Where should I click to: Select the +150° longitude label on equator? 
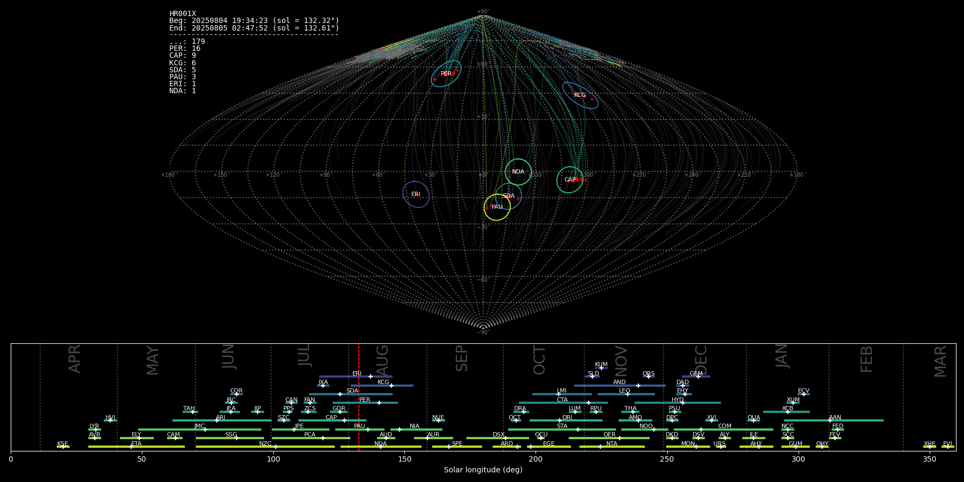tap(220, 175)
